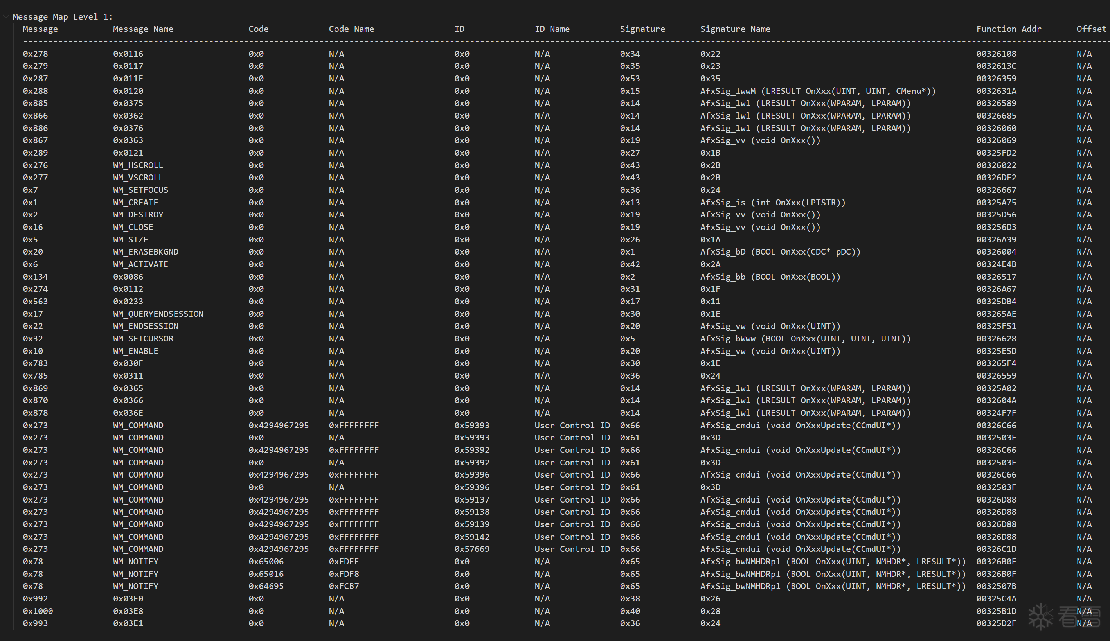This screenshot has width=1110, height=641.
Task: Click the Code Name column header
Action: (351, 29)
